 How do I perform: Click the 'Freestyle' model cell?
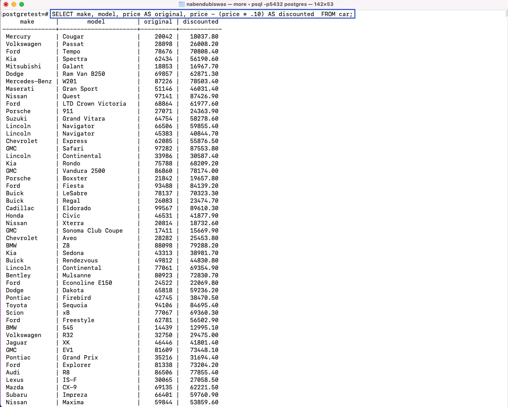tap(78, 320)
